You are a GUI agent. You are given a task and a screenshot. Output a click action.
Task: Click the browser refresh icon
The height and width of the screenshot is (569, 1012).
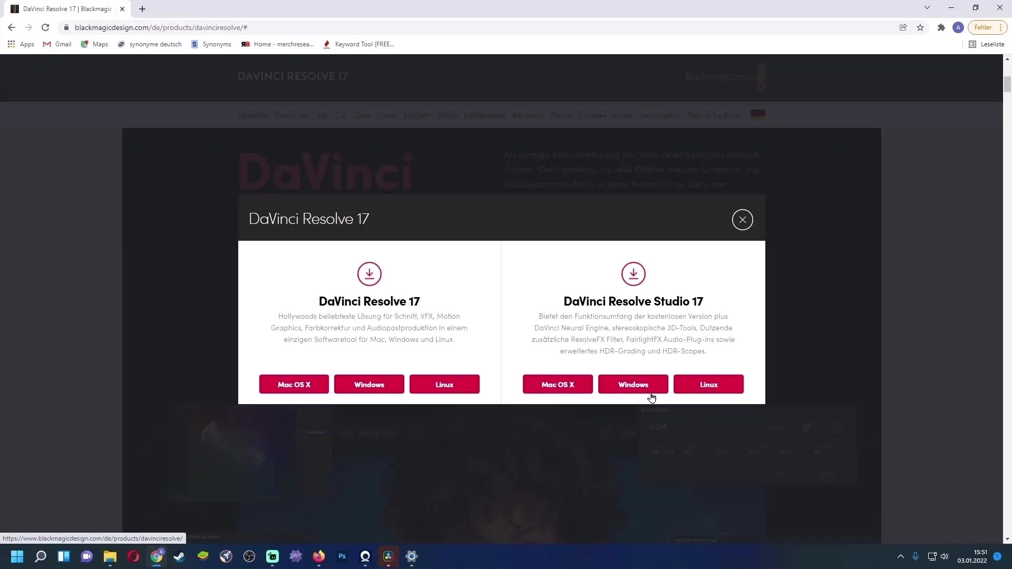coord(45,27)
